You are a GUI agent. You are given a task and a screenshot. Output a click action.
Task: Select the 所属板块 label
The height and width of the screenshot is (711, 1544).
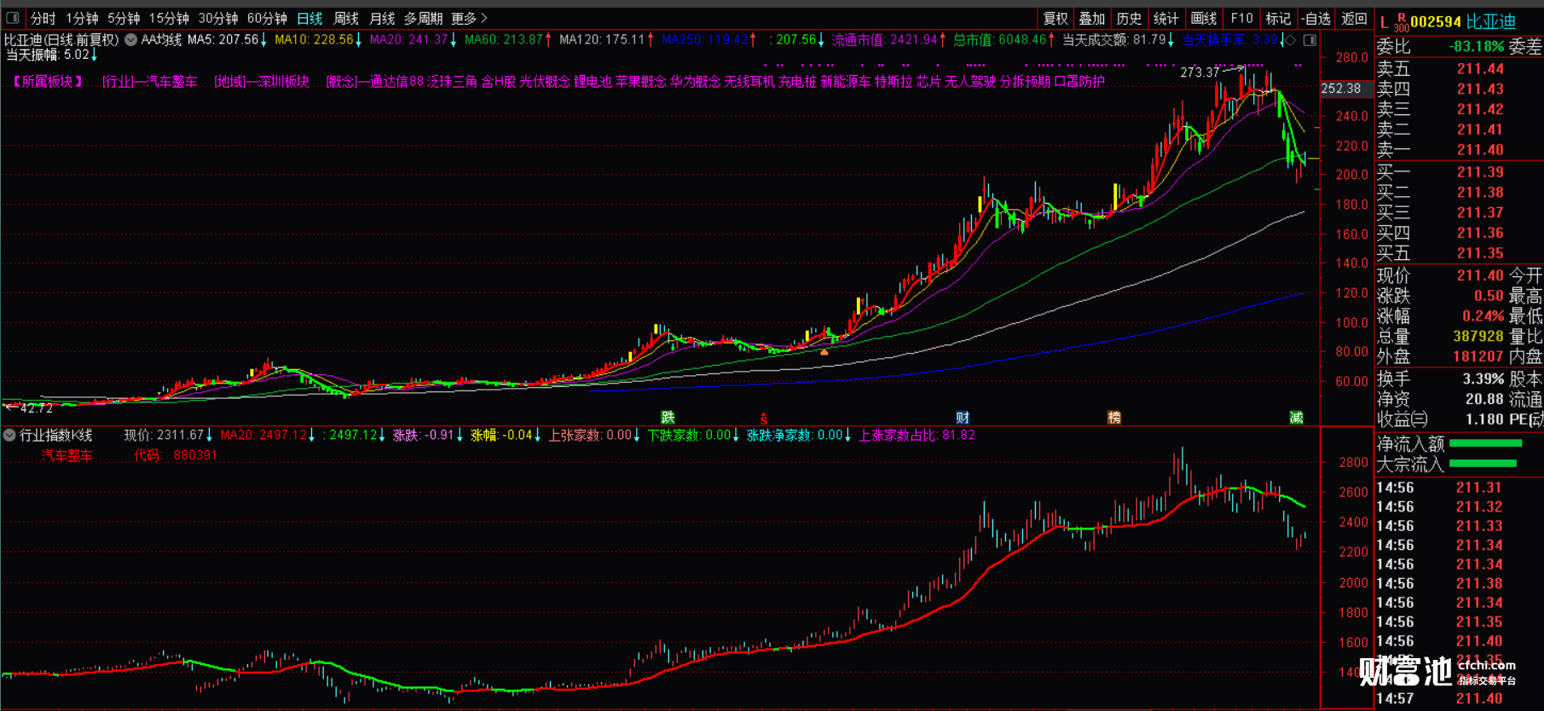click(48, 81)
